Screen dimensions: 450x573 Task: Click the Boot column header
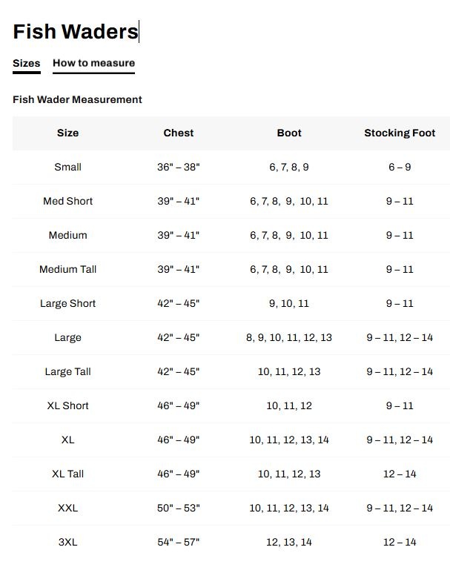289,133
